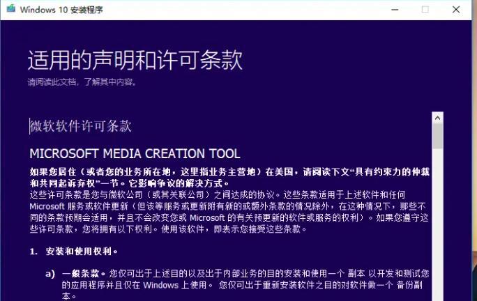477x301 pixels.
Task: Click clause a) 一般条款
Action: click(x=237, y=284)
